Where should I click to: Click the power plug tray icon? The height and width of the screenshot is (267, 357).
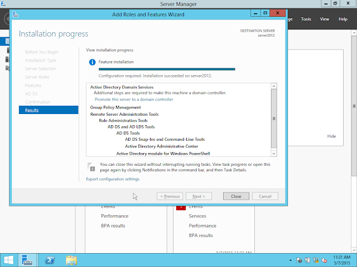pyautogui.click(x=307, y=260)
